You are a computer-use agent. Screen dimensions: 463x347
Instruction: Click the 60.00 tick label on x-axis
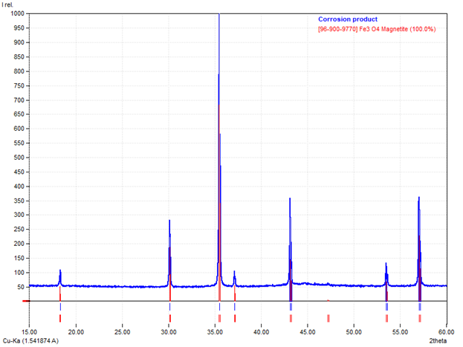click(x=446, y=331)
